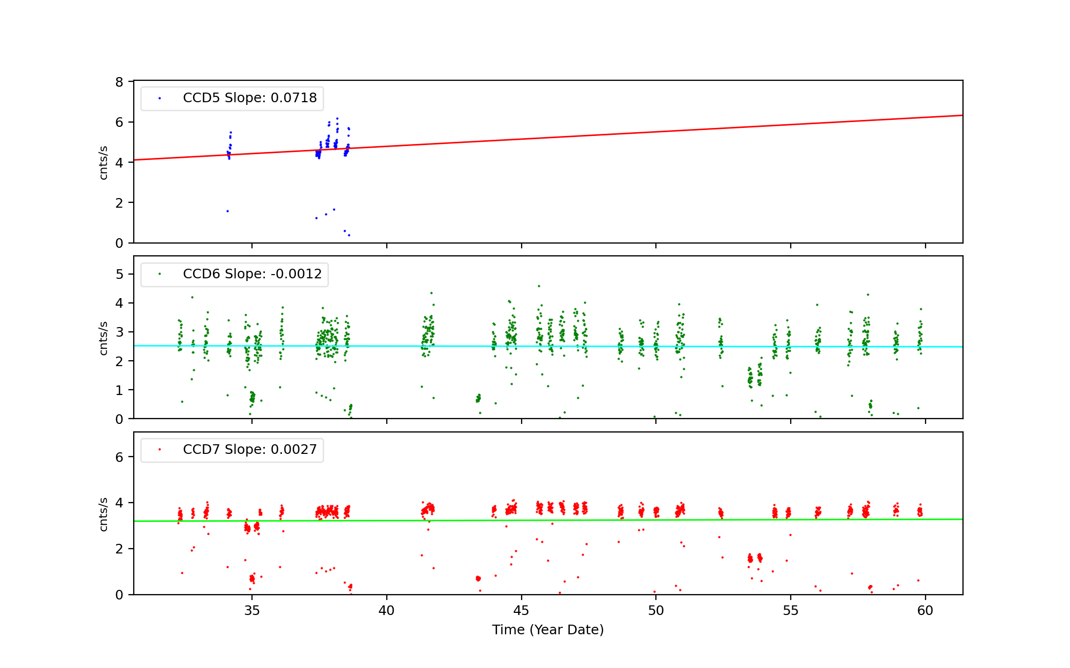1070x668 pixels.
Task: Click the green marker in the CCD6 legend
Action: click(159, 274)
